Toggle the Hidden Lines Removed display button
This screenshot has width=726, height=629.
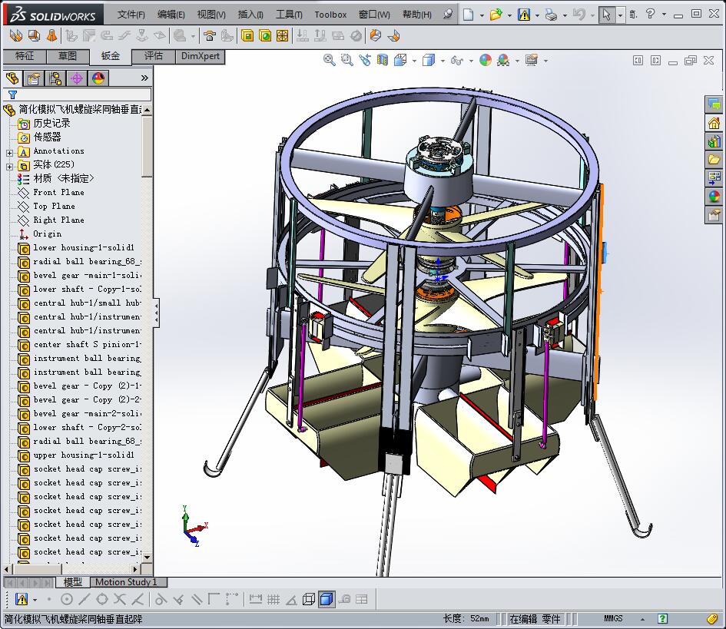coord(308,600)
